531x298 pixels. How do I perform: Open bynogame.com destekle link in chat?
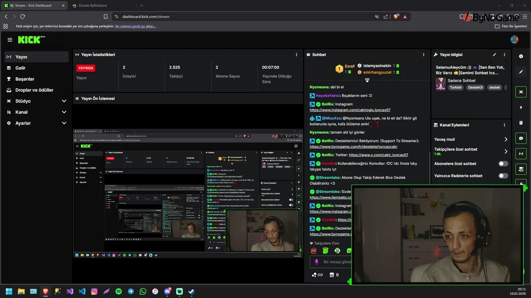[353, 147]
